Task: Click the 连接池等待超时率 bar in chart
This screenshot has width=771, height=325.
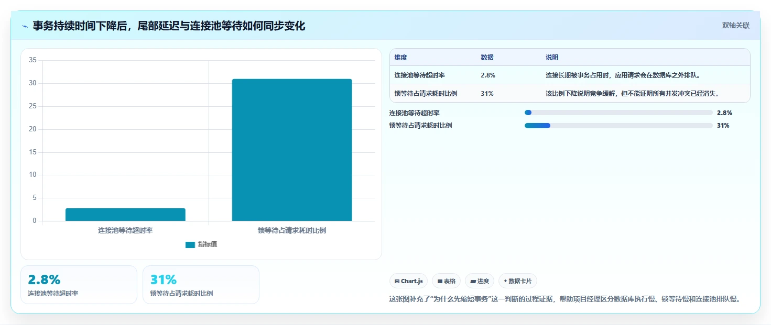Action: coord(125,215)
